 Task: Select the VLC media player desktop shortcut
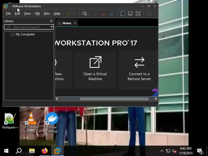(x=31, y=123)
